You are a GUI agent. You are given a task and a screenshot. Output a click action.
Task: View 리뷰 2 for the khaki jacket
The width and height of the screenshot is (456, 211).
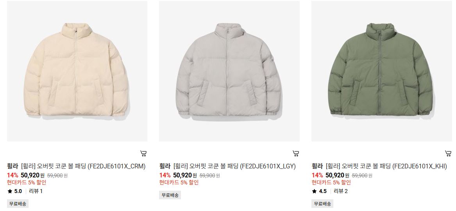(341, 191)
